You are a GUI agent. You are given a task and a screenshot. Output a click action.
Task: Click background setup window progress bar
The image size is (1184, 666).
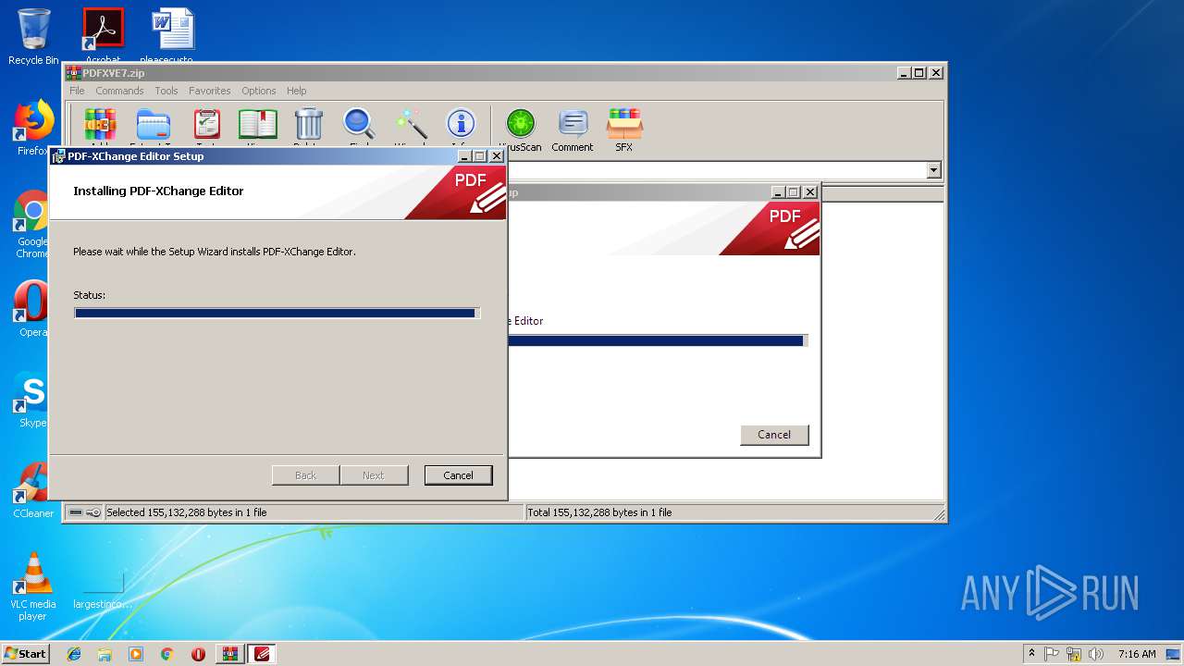658,340
